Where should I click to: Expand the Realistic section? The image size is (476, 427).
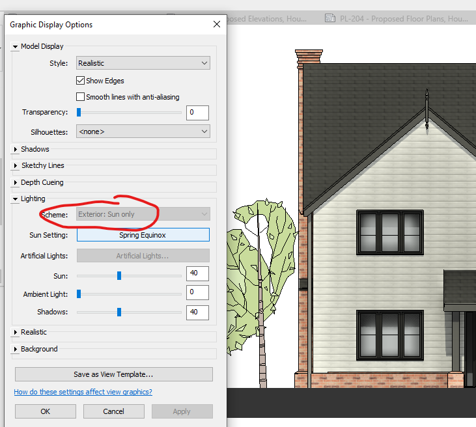tap(15, 333)
